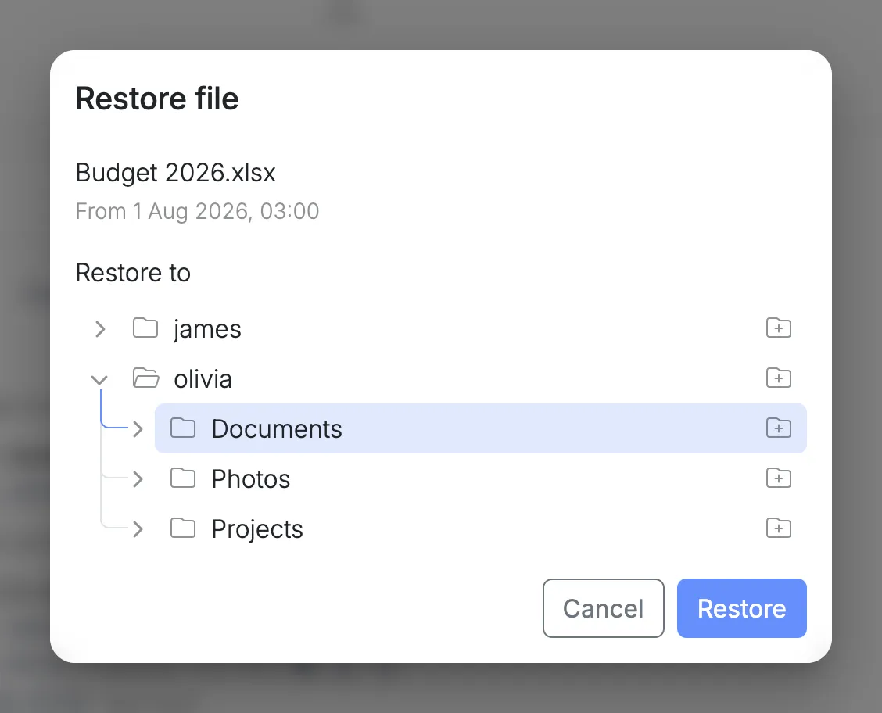Click the Projects folder icon

[183, 528]
